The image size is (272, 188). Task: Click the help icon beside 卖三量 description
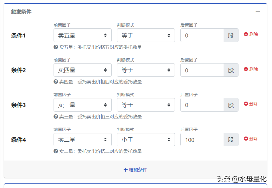[56, 116]
